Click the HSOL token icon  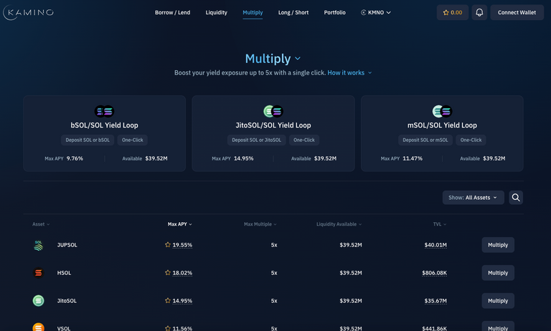(38, 273)
